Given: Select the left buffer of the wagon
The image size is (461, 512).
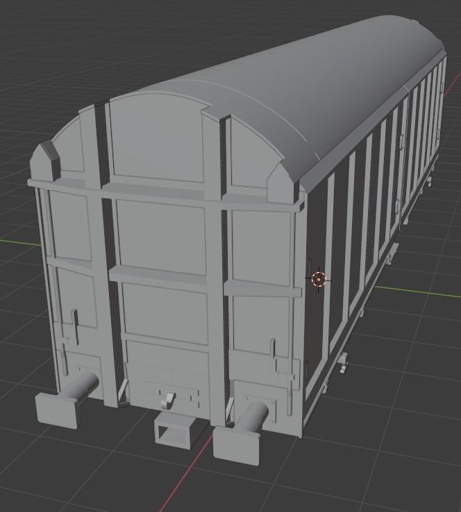Looking at the screenshot, I should tap(67, 399).
